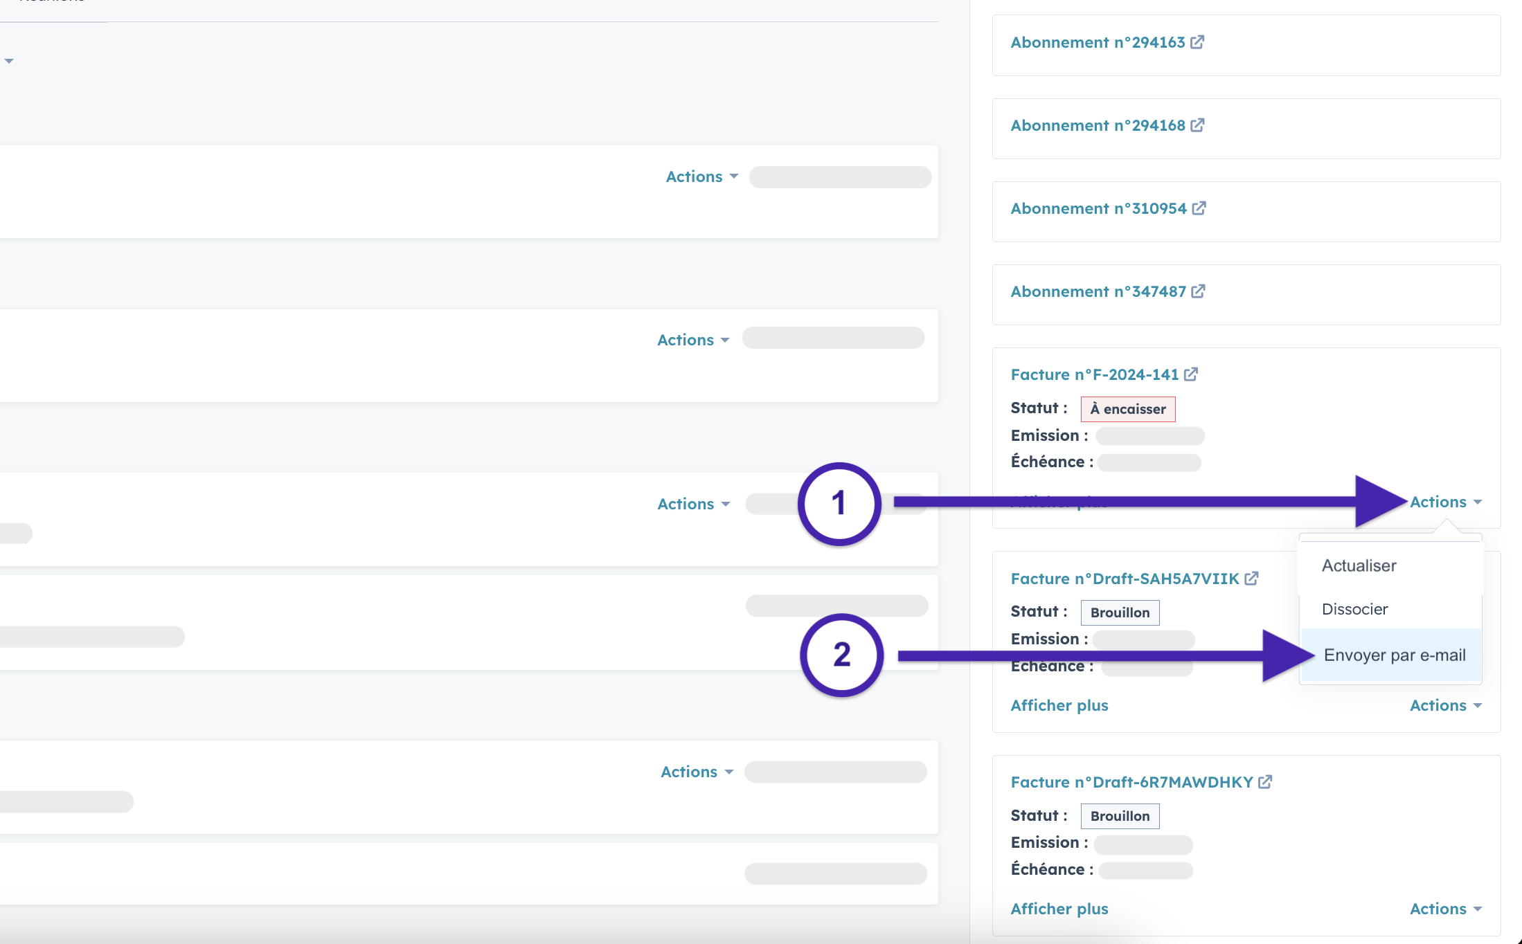
Task: Click external link icon beside Abonnement n°294163
Action: 1197,42
